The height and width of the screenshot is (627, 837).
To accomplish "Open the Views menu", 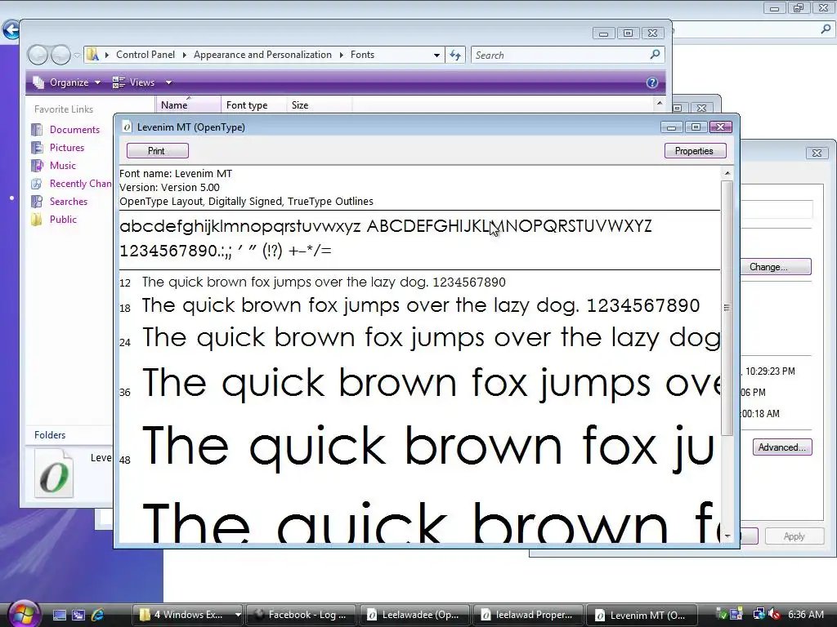I will click(142, 82).
